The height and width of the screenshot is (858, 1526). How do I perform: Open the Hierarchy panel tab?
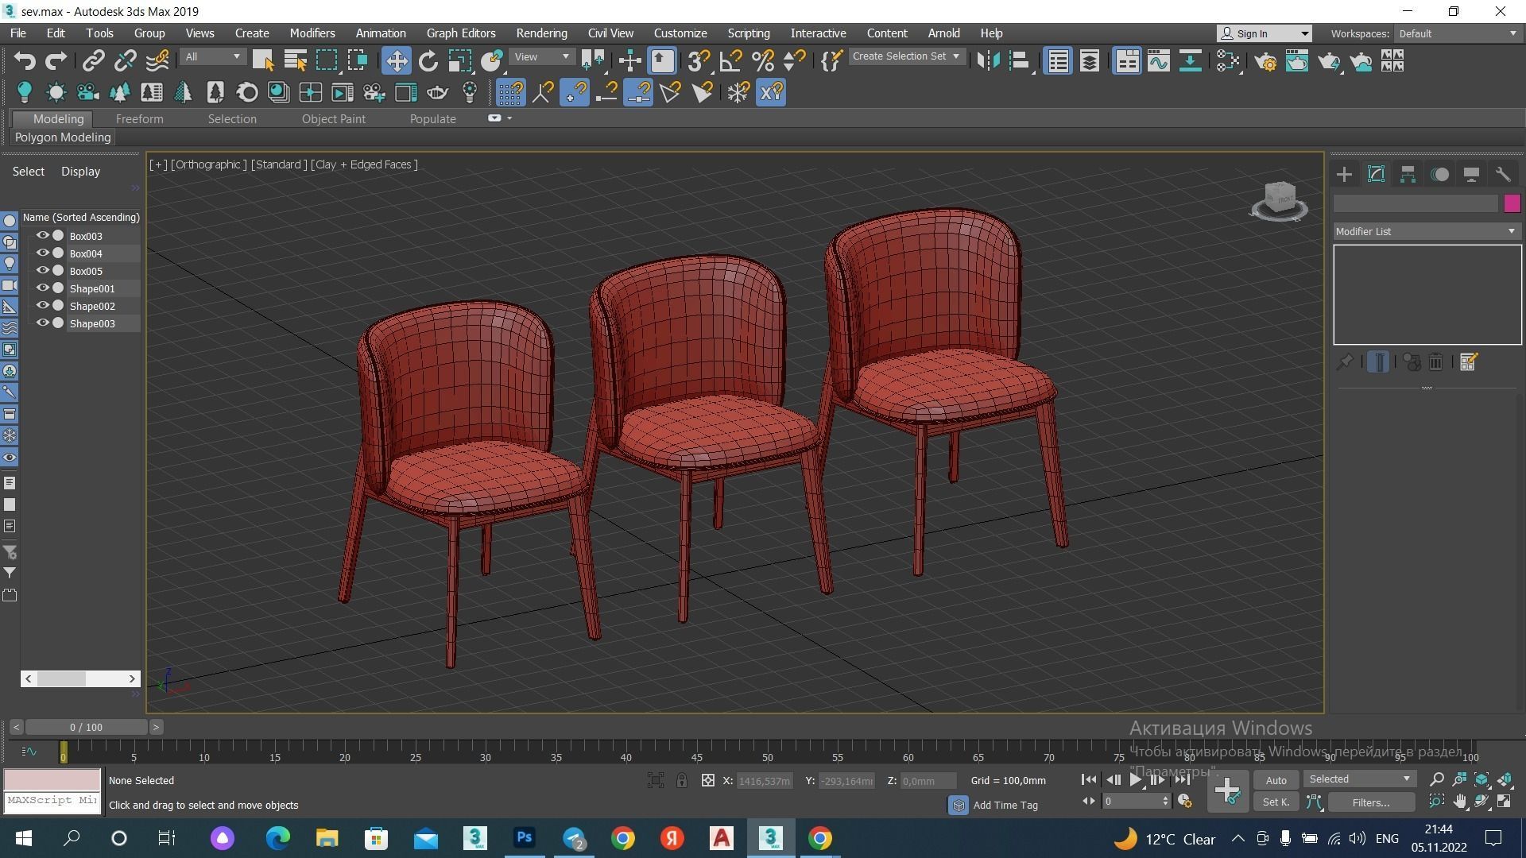[1408, 175]
